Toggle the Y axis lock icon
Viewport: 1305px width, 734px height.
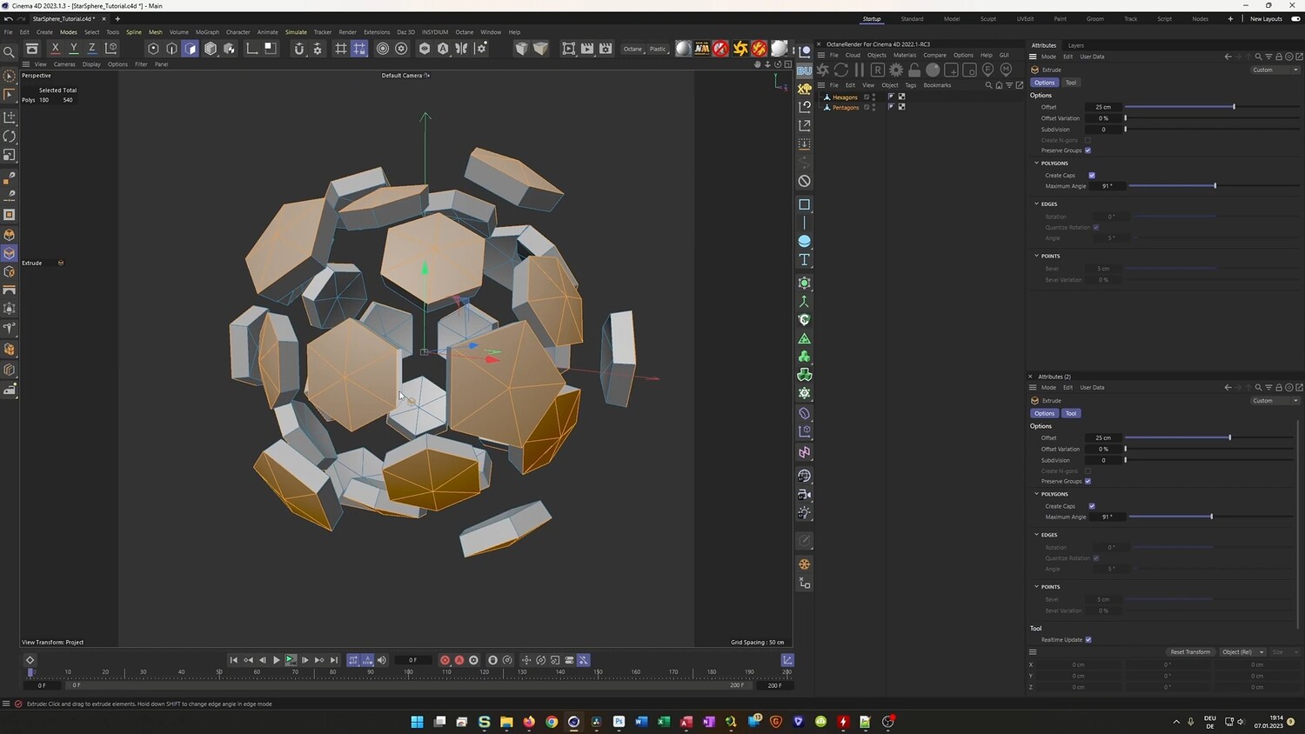point(73,49)
